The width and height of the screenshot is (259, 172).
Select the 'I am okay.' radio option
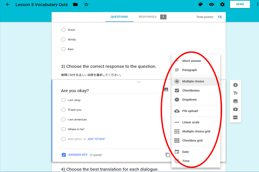63,100
